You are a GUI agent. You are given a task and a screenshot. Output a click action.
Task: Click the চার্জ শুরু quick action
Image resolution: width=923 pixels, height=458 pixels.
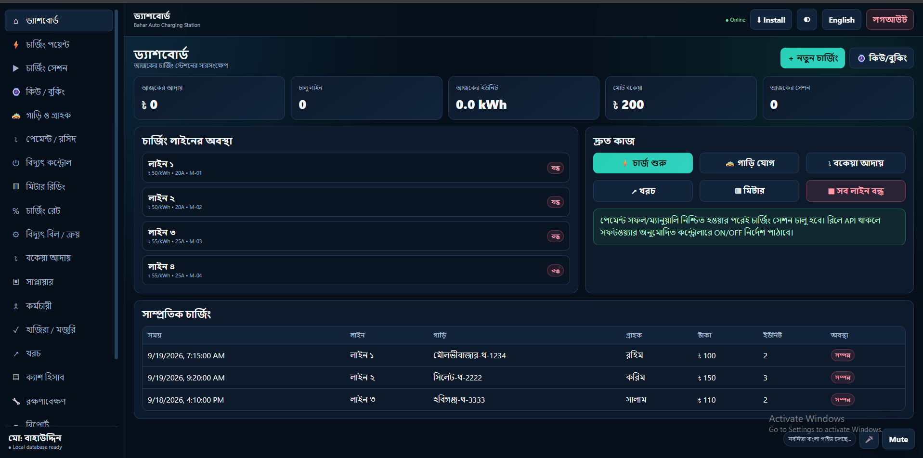pos(643,163)
